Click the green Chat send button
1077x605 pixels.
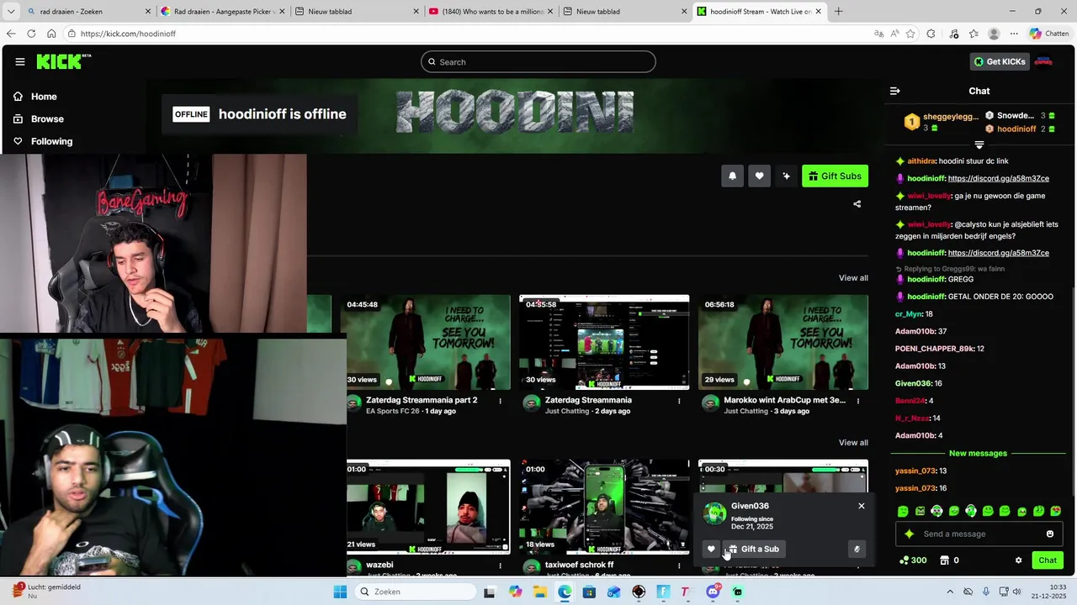[1048, 560]
